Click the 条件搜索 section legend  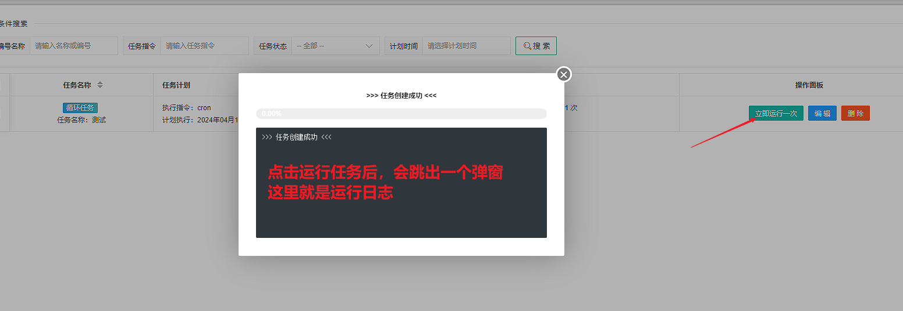(14, 24)
